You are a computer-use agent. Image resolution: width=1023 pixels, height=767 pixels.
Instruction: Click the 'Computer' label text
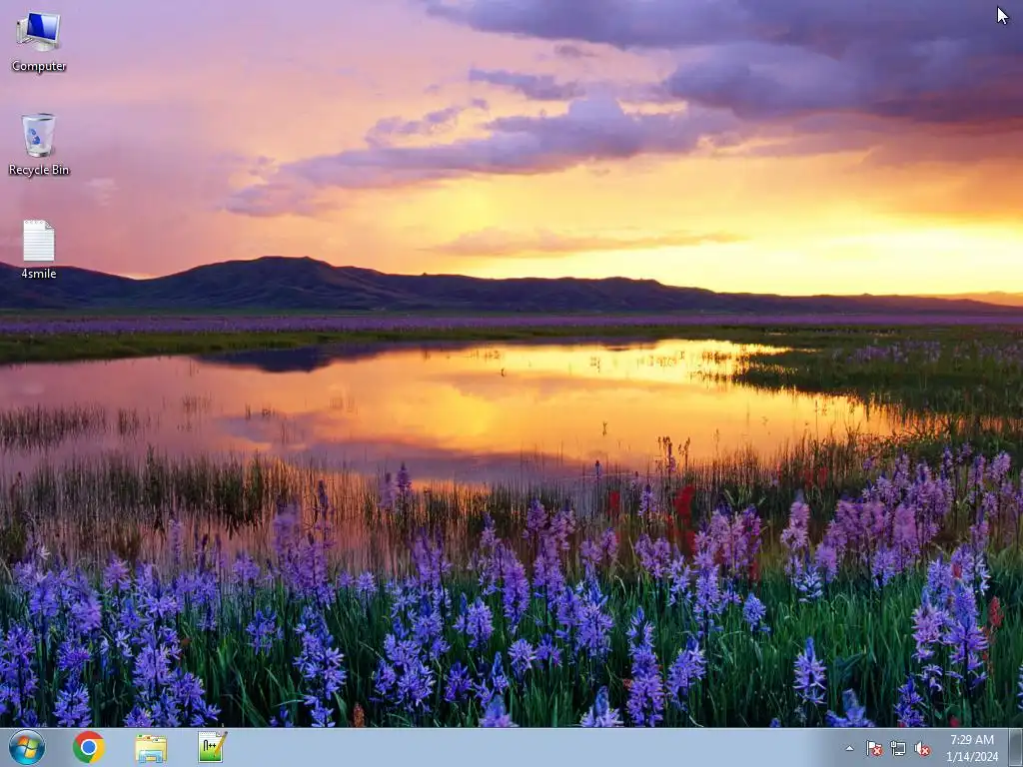39,66
